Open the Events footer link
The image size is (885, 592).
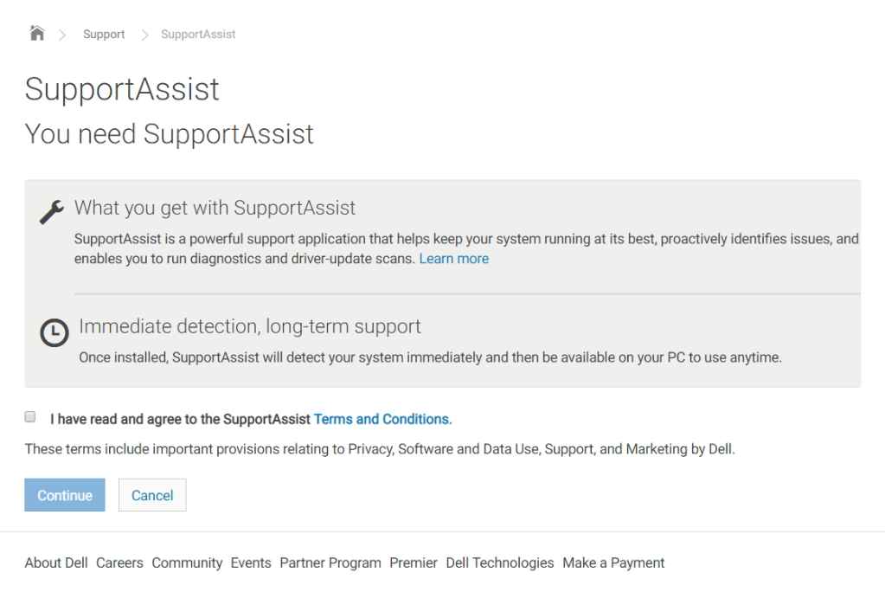pos(251,563)
